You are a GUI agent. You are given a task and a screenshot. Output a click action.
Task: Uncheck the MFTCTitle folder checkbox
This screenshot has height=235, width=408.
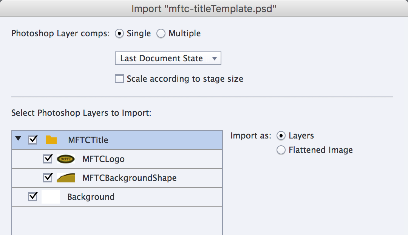point(33,140)
